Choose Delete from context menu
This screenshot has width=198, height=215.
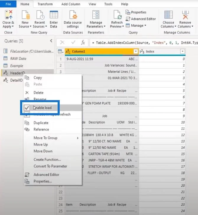53,93
